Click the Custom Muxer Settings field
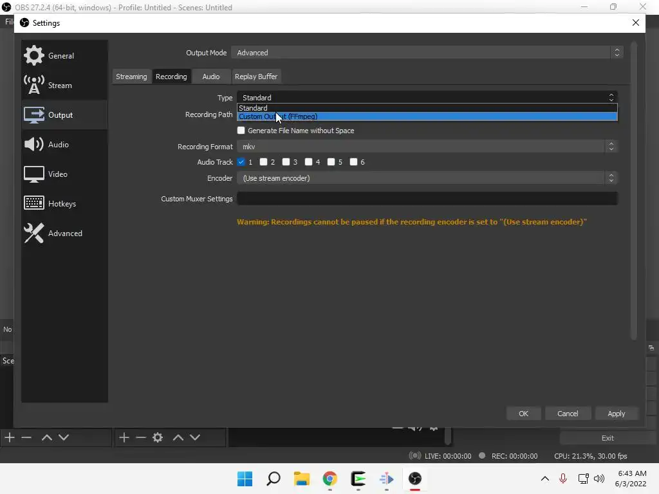The height and width of the screenshot is (494, 659). (427, 199)
